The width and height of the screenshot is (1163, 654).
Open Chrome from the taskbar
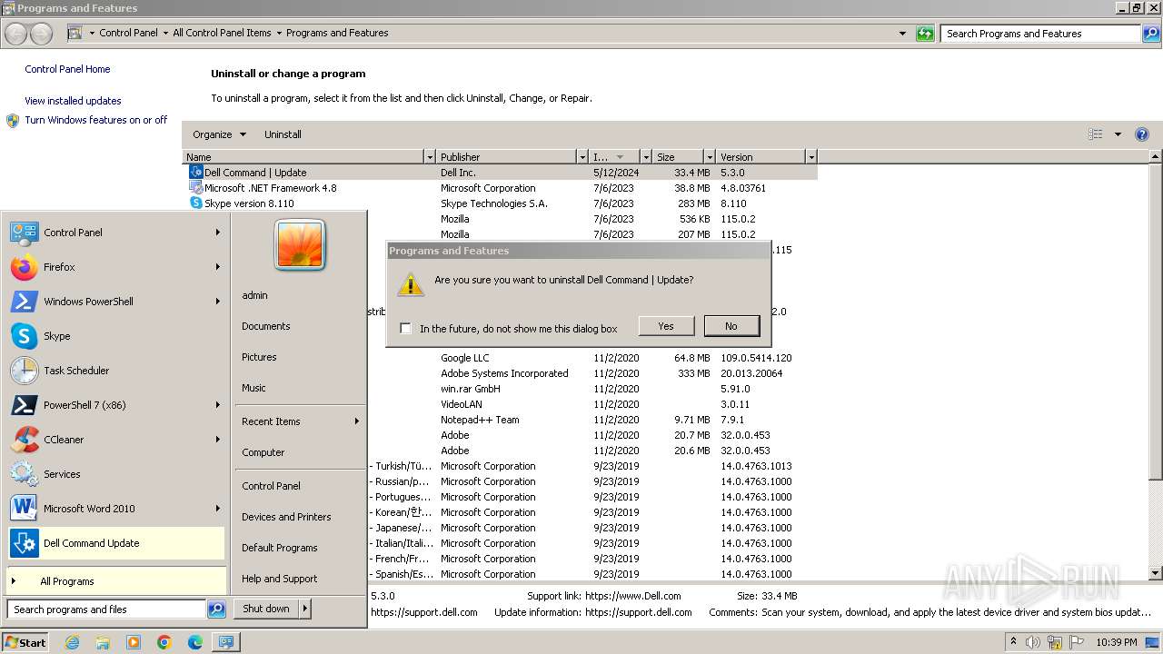[x=164, y=642]
